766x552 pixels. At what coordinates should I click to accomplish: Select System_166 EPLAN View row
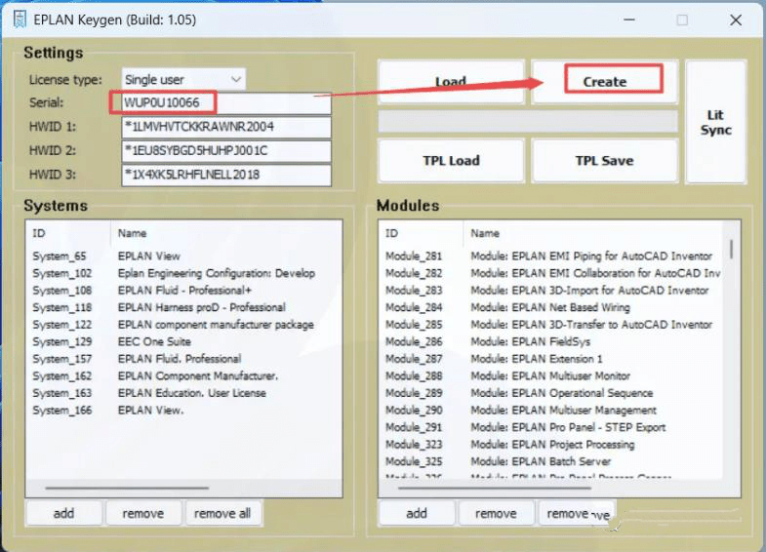183,410
